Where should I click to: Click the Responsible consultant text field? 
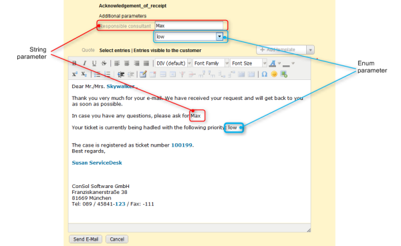[x=188, y=26]
